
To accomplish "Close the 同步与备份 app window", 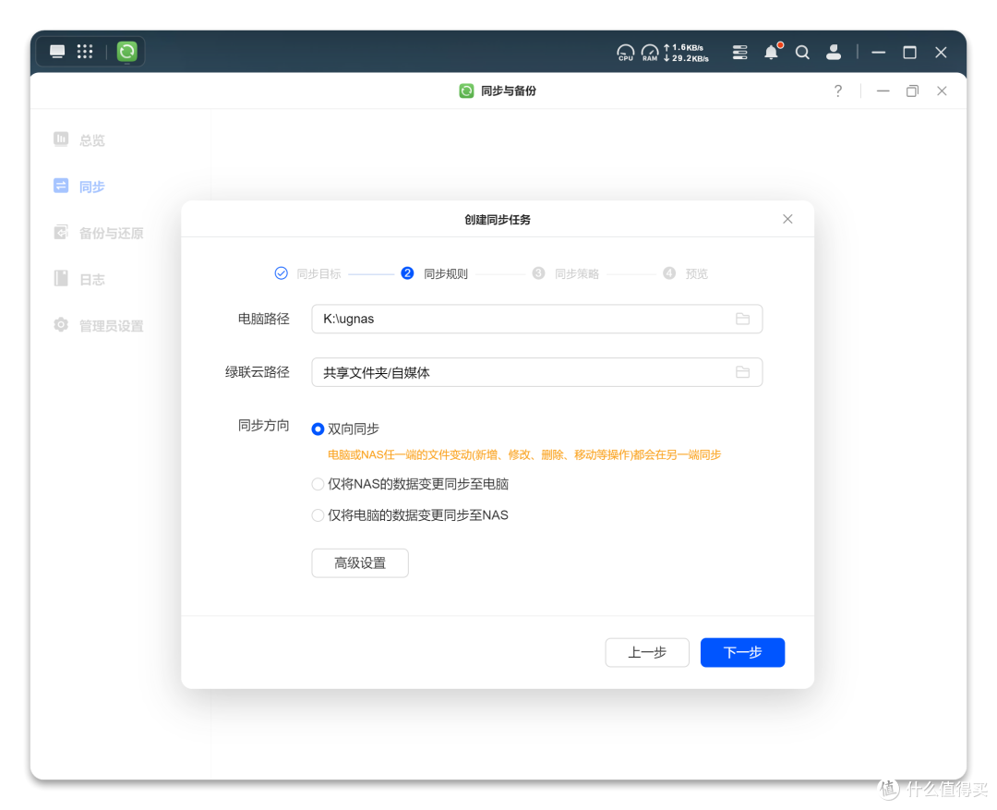I will [x=942, y=91].
